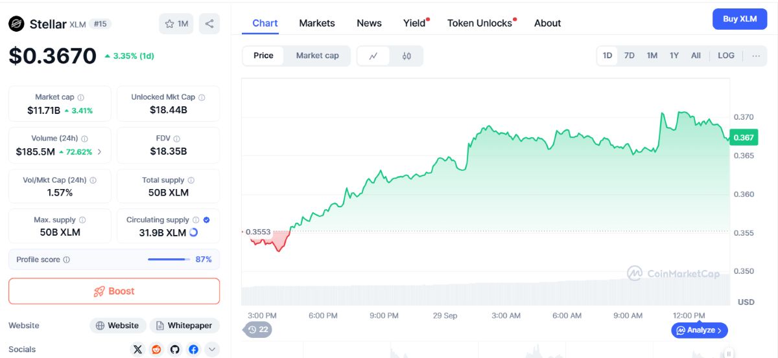
Task: Click Total supply info icon
Action: coord(191,181)
